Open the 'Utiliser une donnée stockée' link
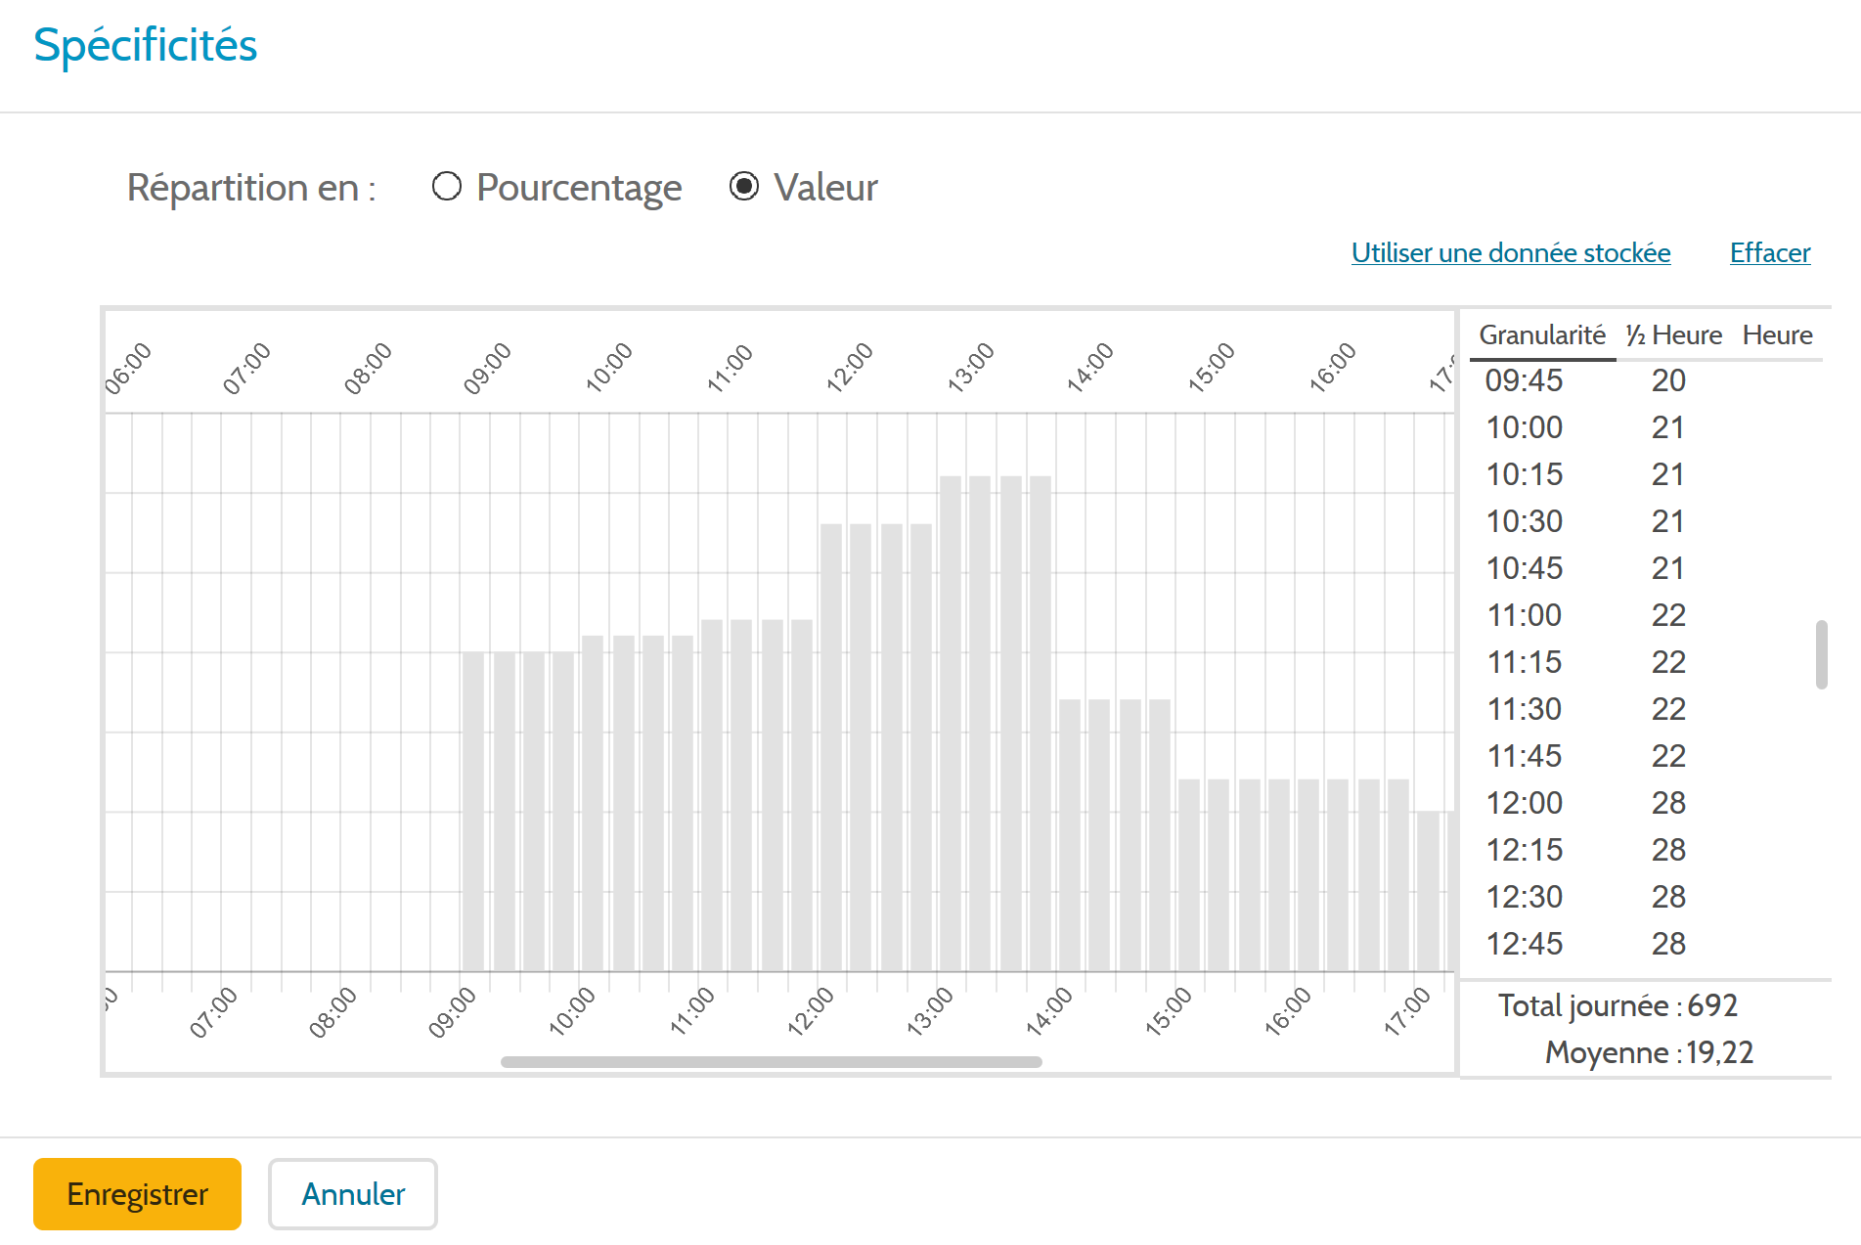Image resolution: width=1861 pixels, height=1245 pixels. pyautogui.click(x=1511, y=252)
